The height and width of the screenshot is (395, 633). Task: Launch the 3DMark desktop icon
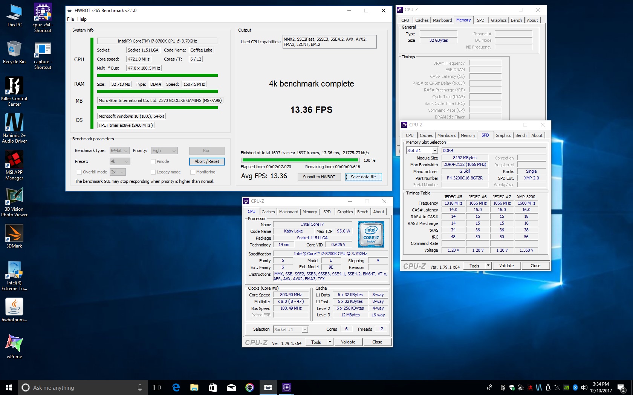tap(14, 236)
